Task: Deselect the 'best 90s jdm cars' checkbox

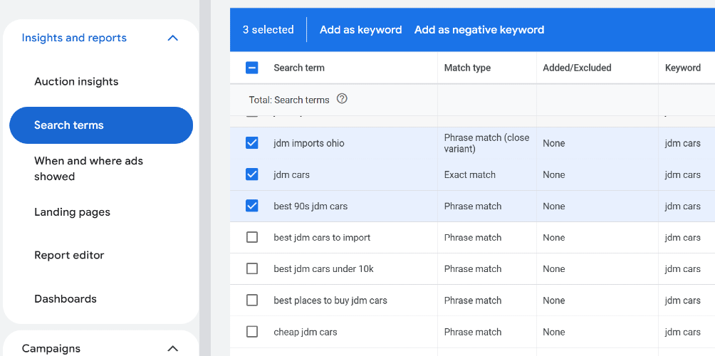Action: 251,206
